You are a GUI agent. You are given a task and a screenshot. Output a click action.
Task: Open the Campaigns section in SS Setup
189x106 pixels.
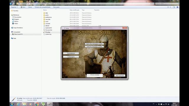tap(71, 57)
